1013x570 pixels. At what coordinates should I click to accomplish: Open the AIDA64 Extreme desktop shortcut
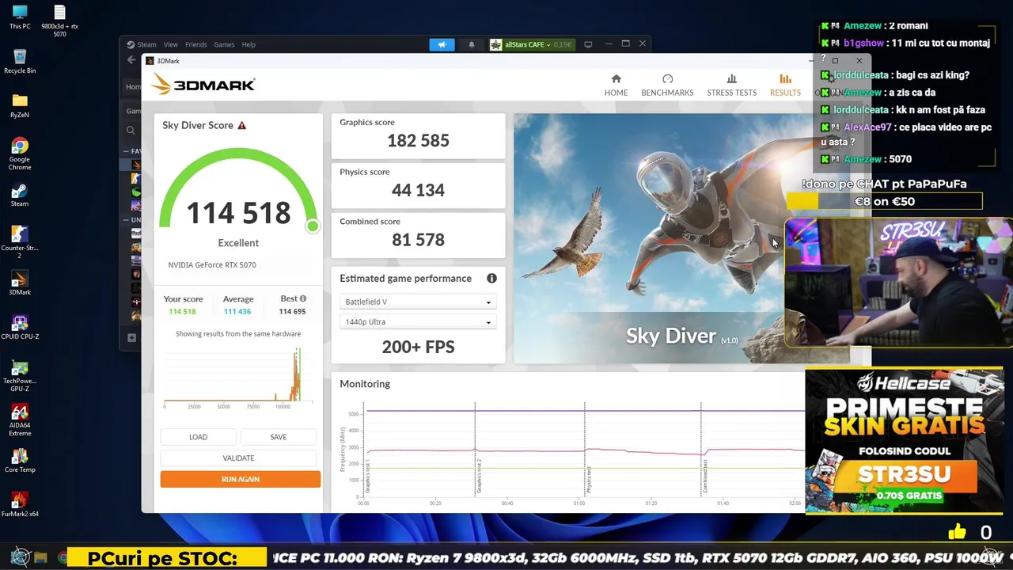[20, 420]
